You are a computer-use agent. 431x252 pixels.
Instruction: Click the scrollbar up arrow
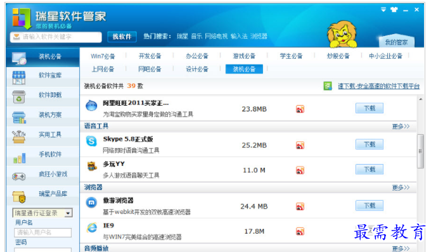pyautogui.click(x=421, y=99)
